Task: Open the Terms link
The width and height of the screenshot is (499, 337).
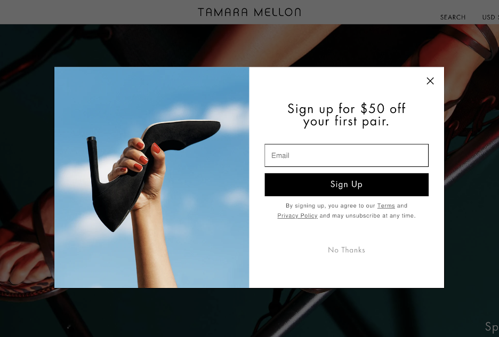Action: (385, 206)
